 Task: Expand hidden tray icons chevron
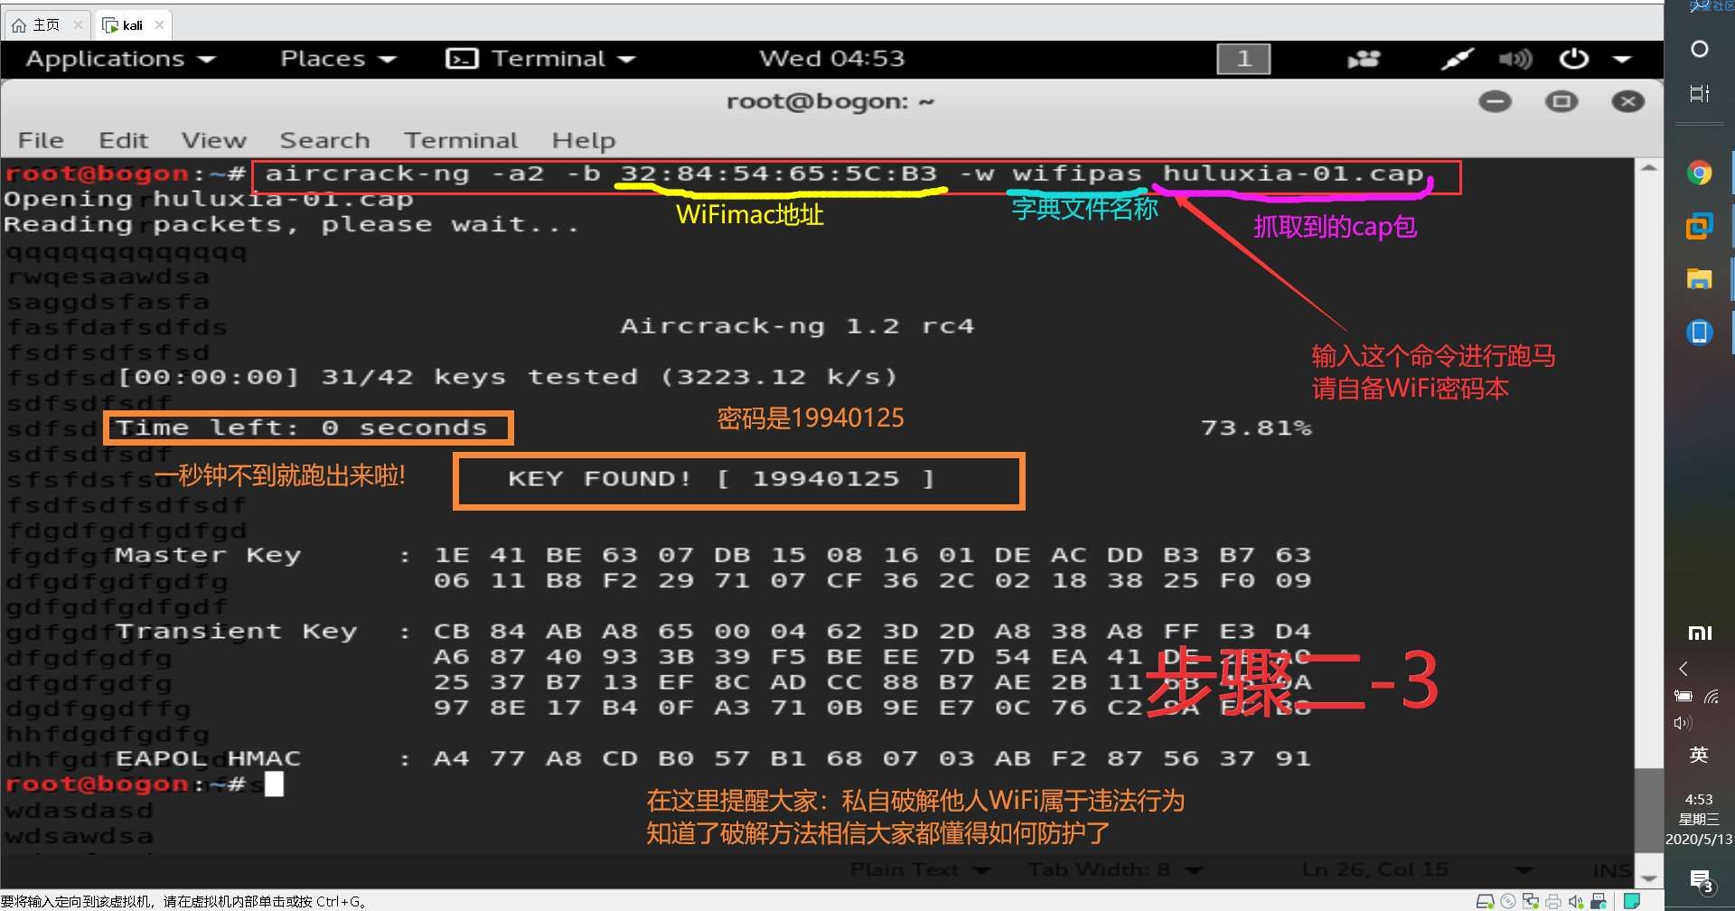pyautogui.click(x=1683, y=669)
